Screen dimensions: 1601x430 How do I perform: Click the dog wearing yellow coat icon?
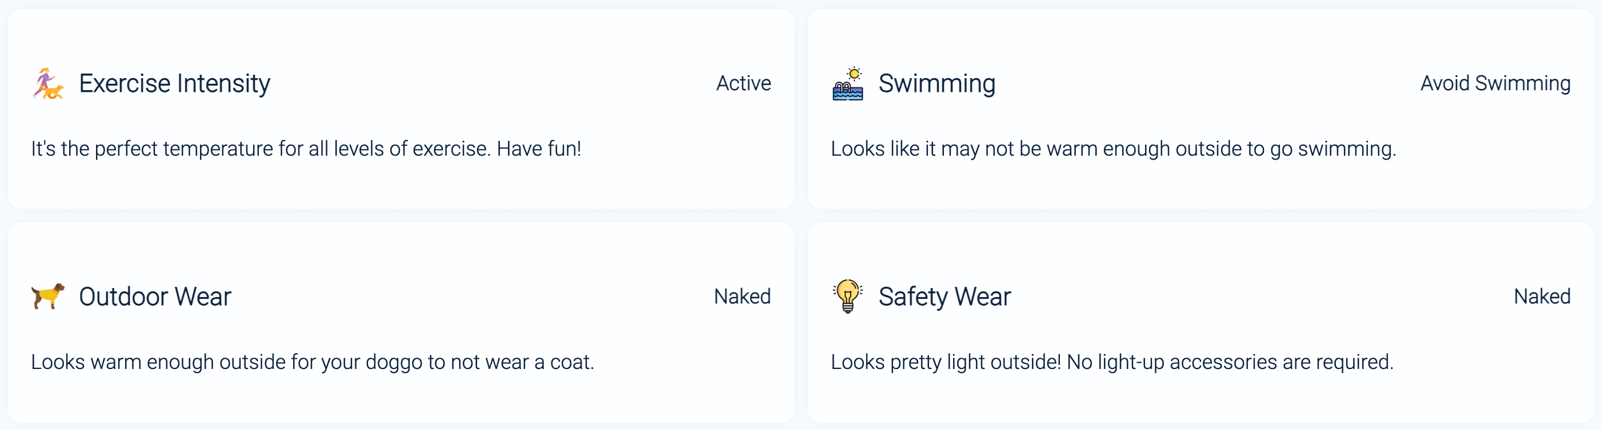point(48,296)
